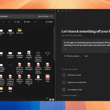Open search via the magnifier icon
The width and height of the screenshot is (110, 110).
67,11
